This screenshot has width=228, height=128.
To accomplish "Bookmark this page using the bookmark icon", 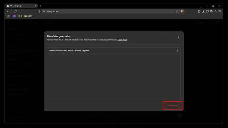I will [x=39, y=11].
